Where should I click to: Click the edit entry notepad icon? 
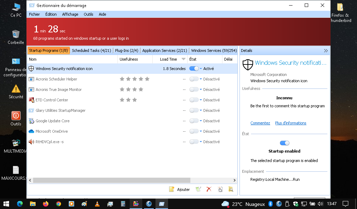pyautogui.click(x=198, y=189)
